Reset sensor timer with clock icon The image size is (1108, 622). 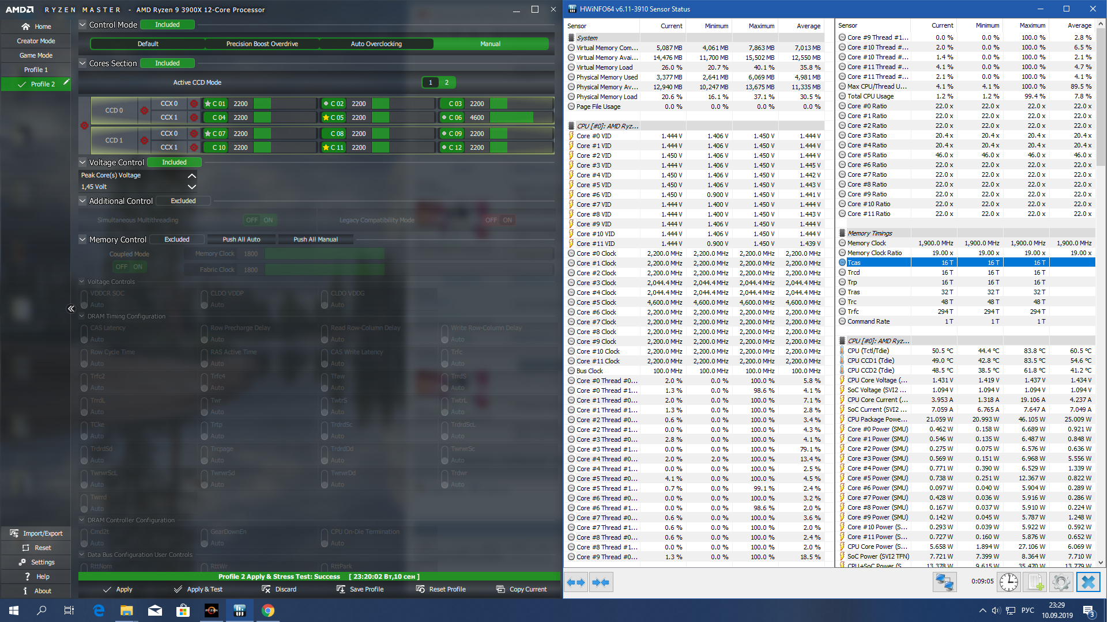(1009, 582)
